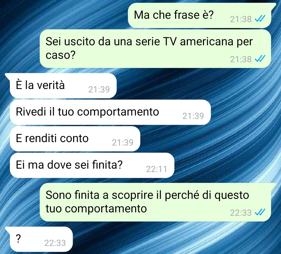281x254 pixels.
Task: Select the 'Ma che frase è?' message bubble
Action: (200, 16)
